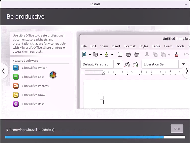Open the Default Paragraph style dropdown
Screen dimensions: 190x143
pos(118,64)
